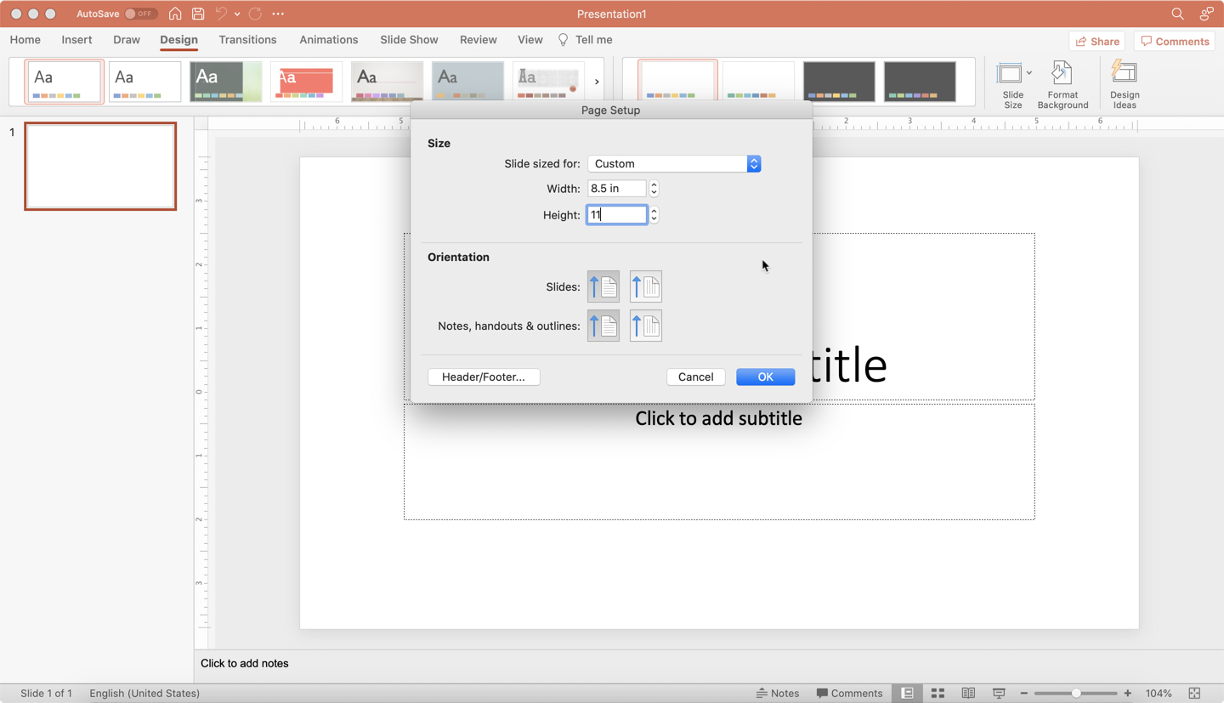Screen dimensions: 1224x703
Task: Click the Comments button in the ribbon
Action: 1175,41
